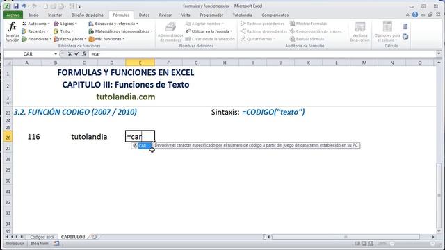Switch to the Datos tab
This screenshot has width=445, height=250.
pos(144,15)
